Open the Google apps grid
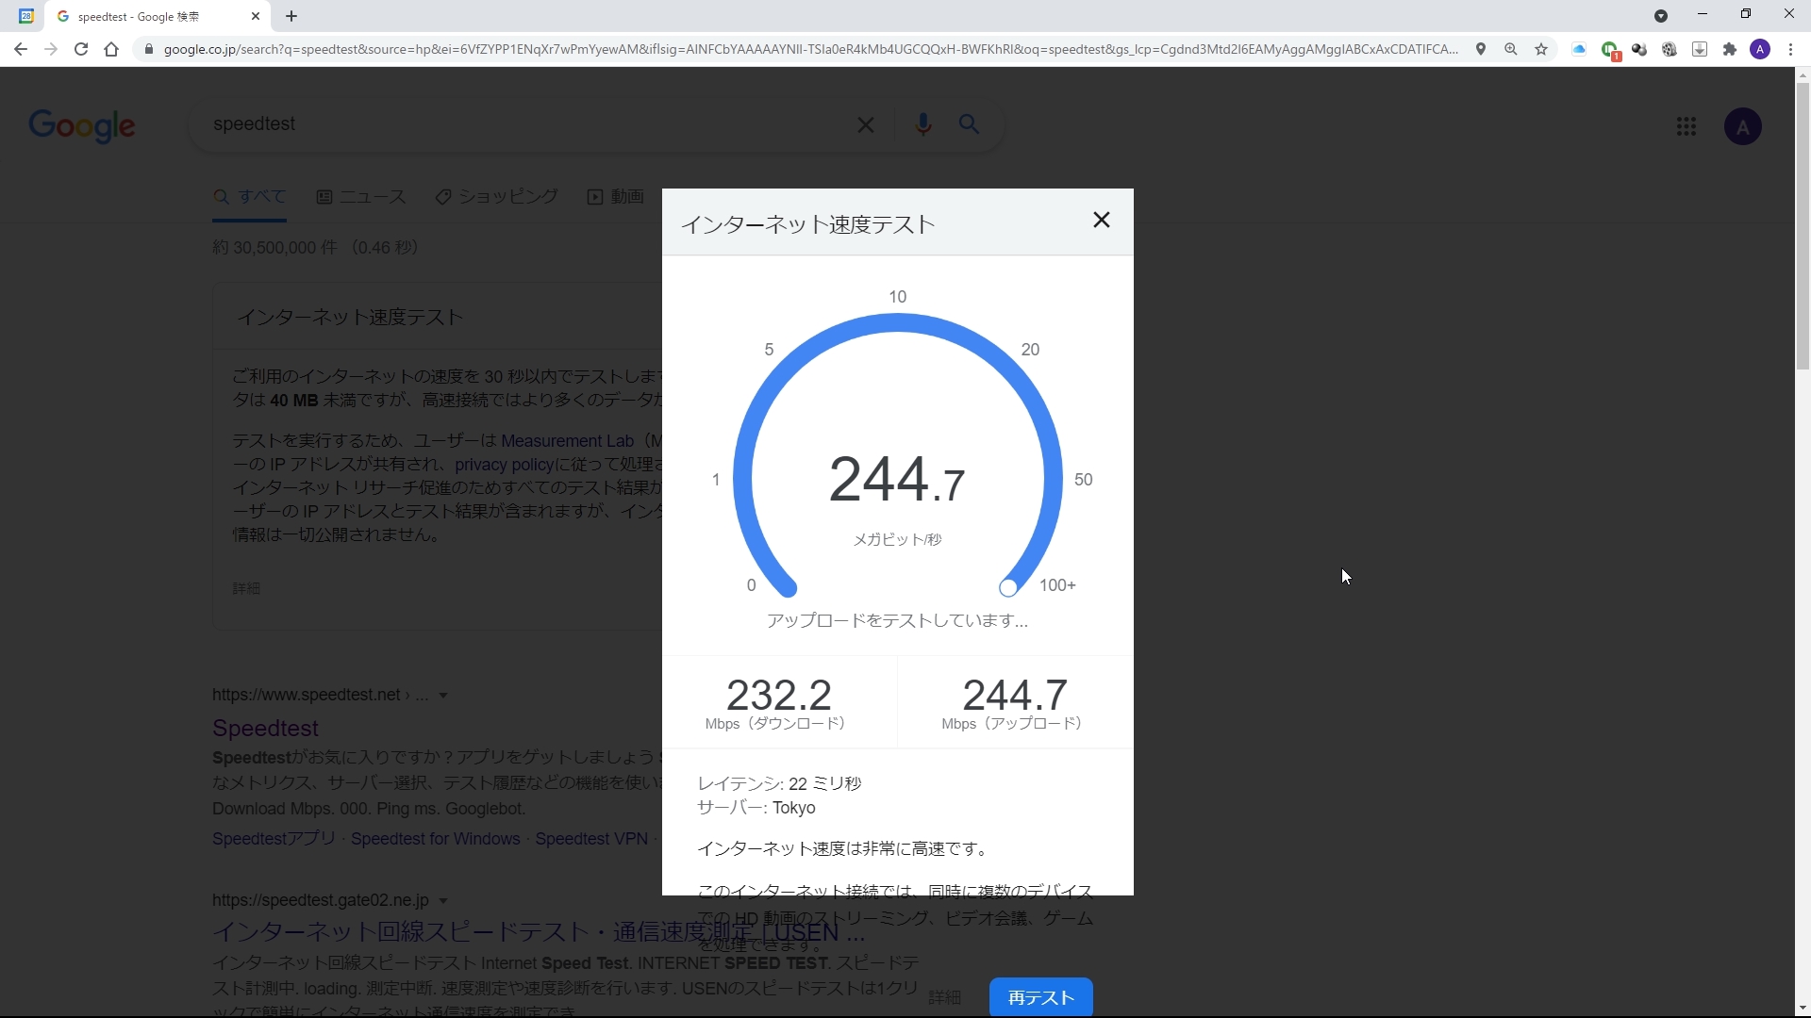The image size is (1811, 1018). point(1686,126)
